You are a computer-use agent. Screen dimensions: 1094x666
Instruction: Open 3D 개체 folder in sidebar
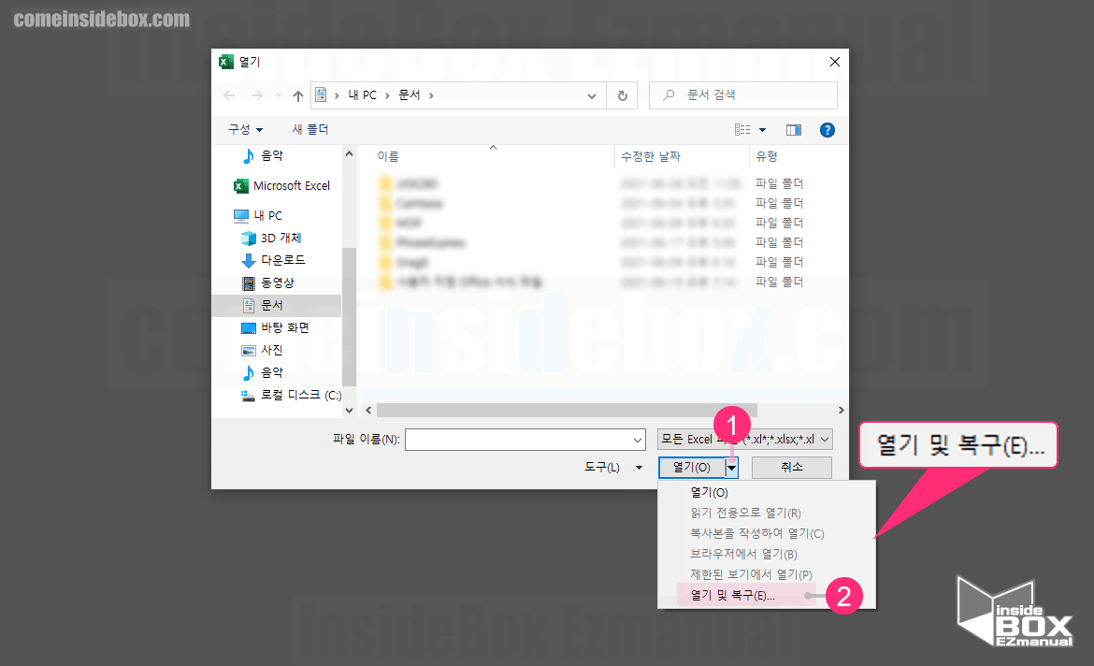coord(281,238)
